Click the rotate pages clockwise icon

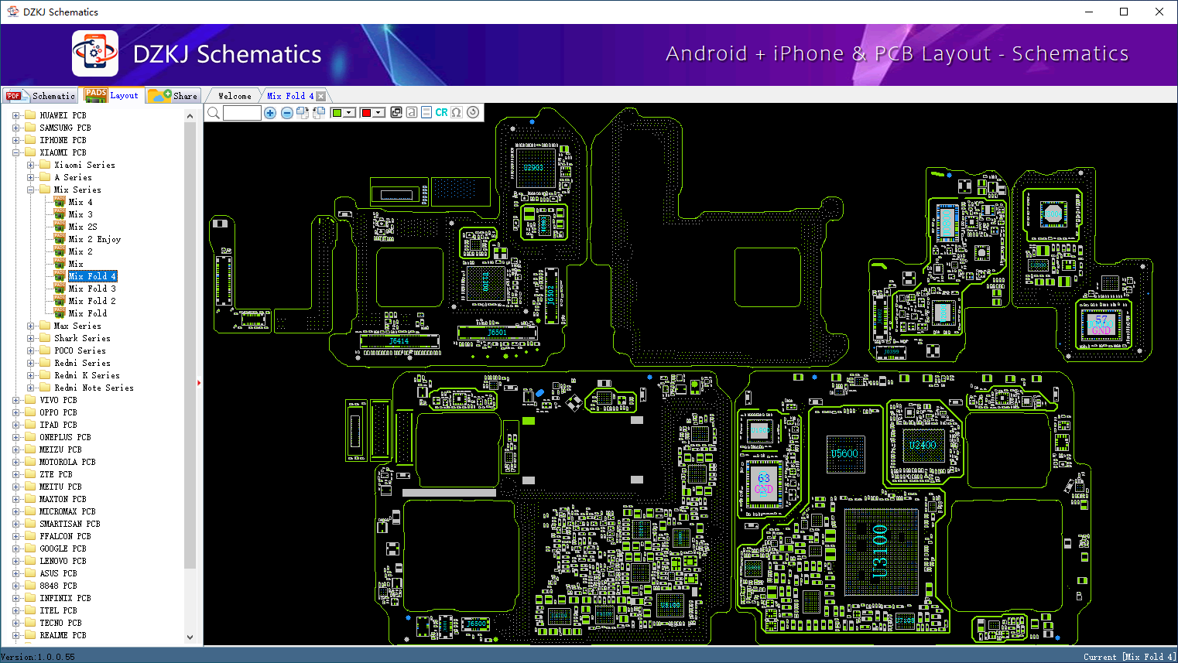coord(303,113)
